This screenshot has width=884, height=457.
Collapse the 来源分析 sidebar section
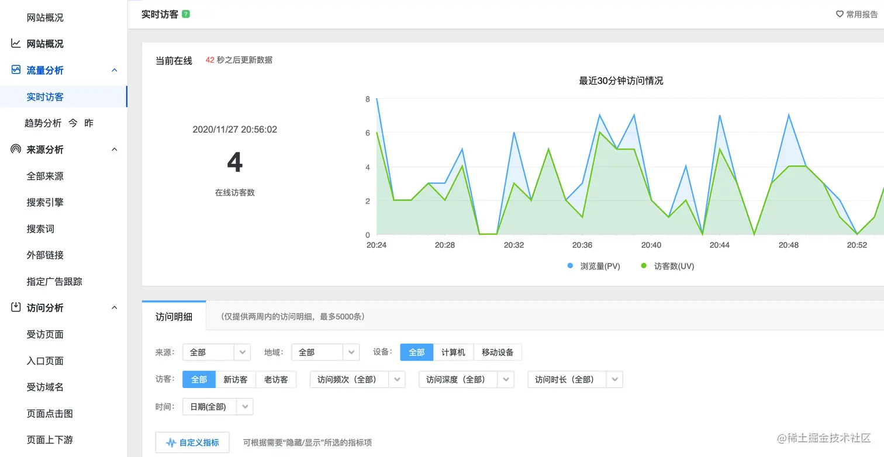pos(115,149)
